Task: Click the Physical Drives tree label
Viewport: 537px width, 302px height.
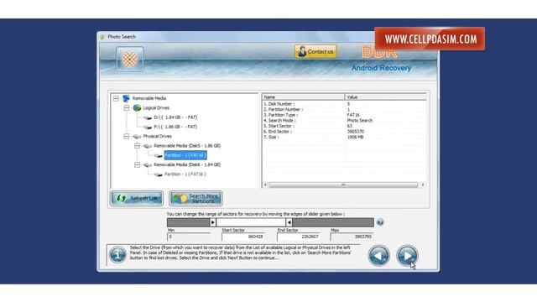Action: pyautogui.click(x=157, y=136)
